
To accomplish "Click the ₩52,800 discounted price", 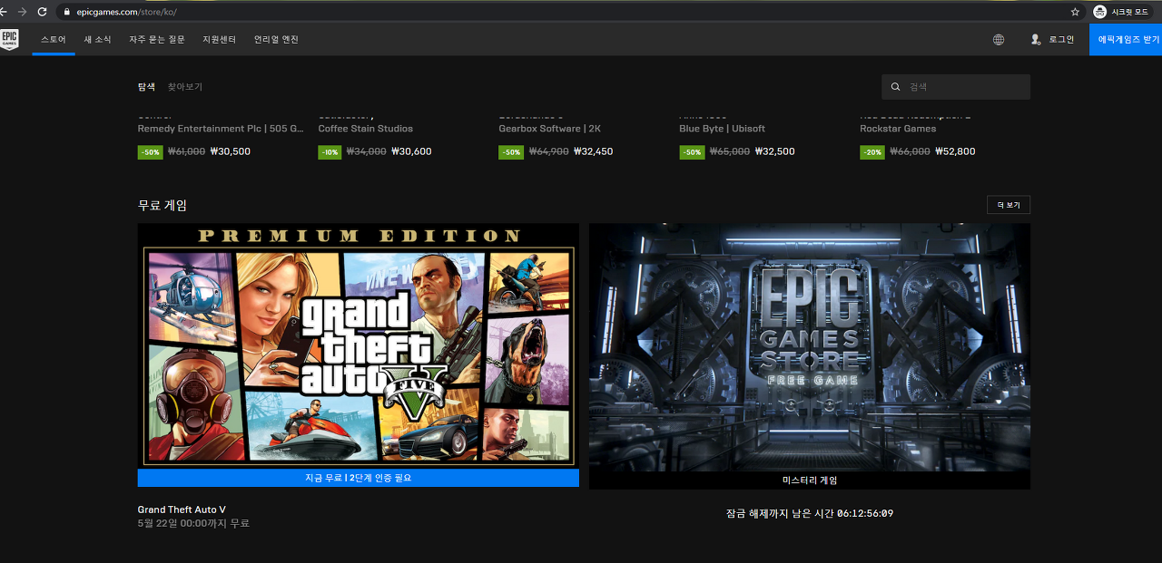I will pos(955,152).
